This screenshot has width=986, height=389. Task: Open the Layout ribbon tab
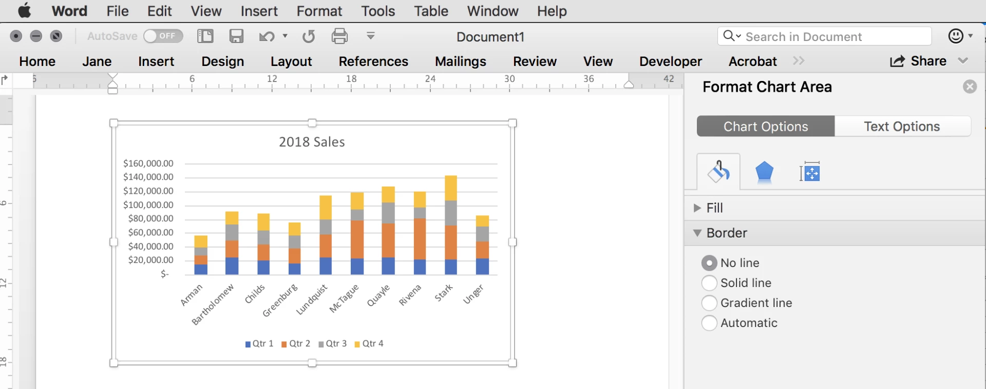click(291, 62)
